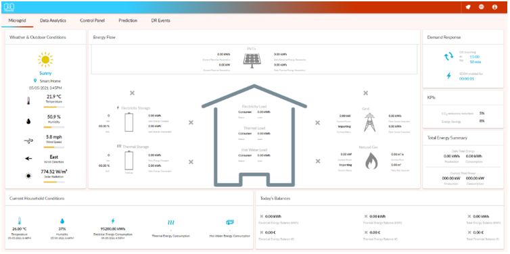Screen dimensions: 510x254
Task: Click the Current Household Conditions heading
Action: pos(37,198)
